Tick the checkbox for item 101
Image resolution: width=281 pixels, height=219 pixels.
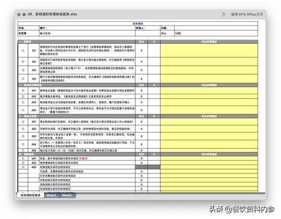[23, 51]
